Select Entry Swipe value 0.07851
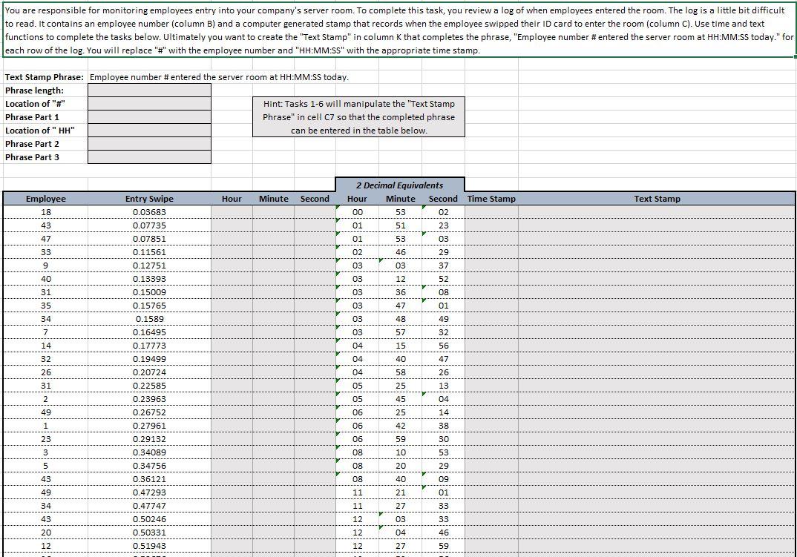The image size is (797, 557). 149,238
